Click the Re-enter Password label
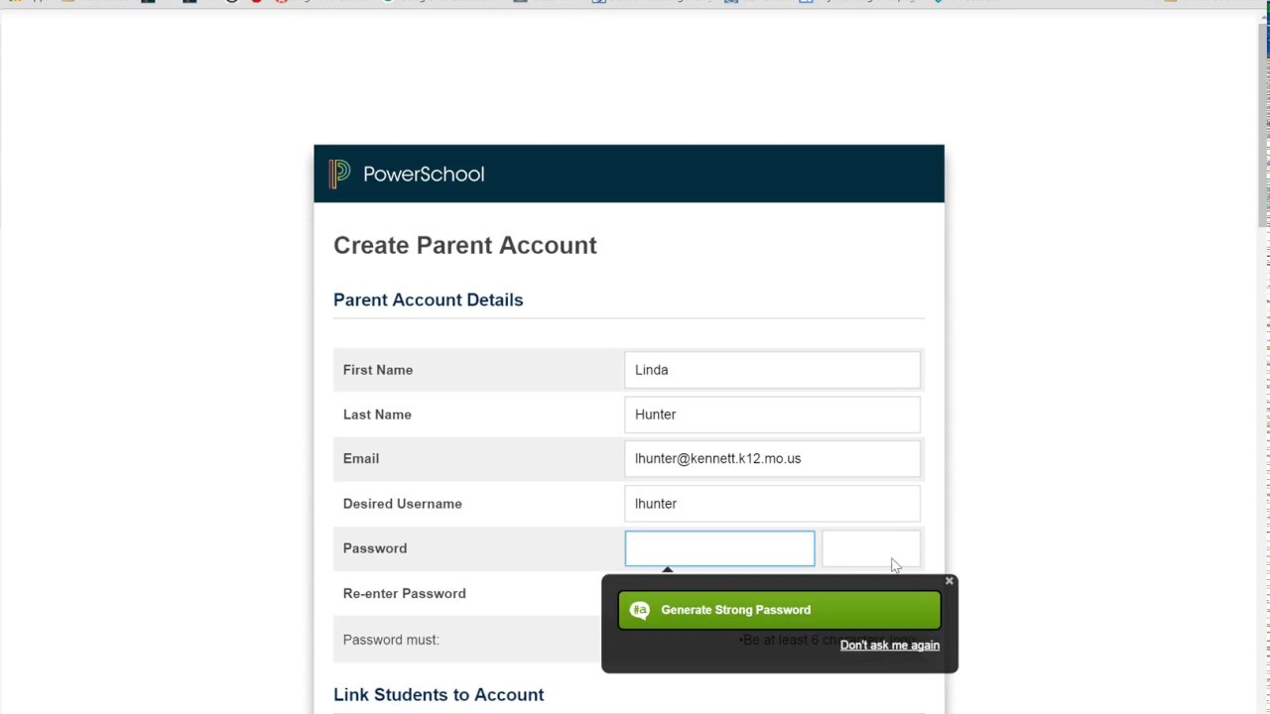 point(404,593)
